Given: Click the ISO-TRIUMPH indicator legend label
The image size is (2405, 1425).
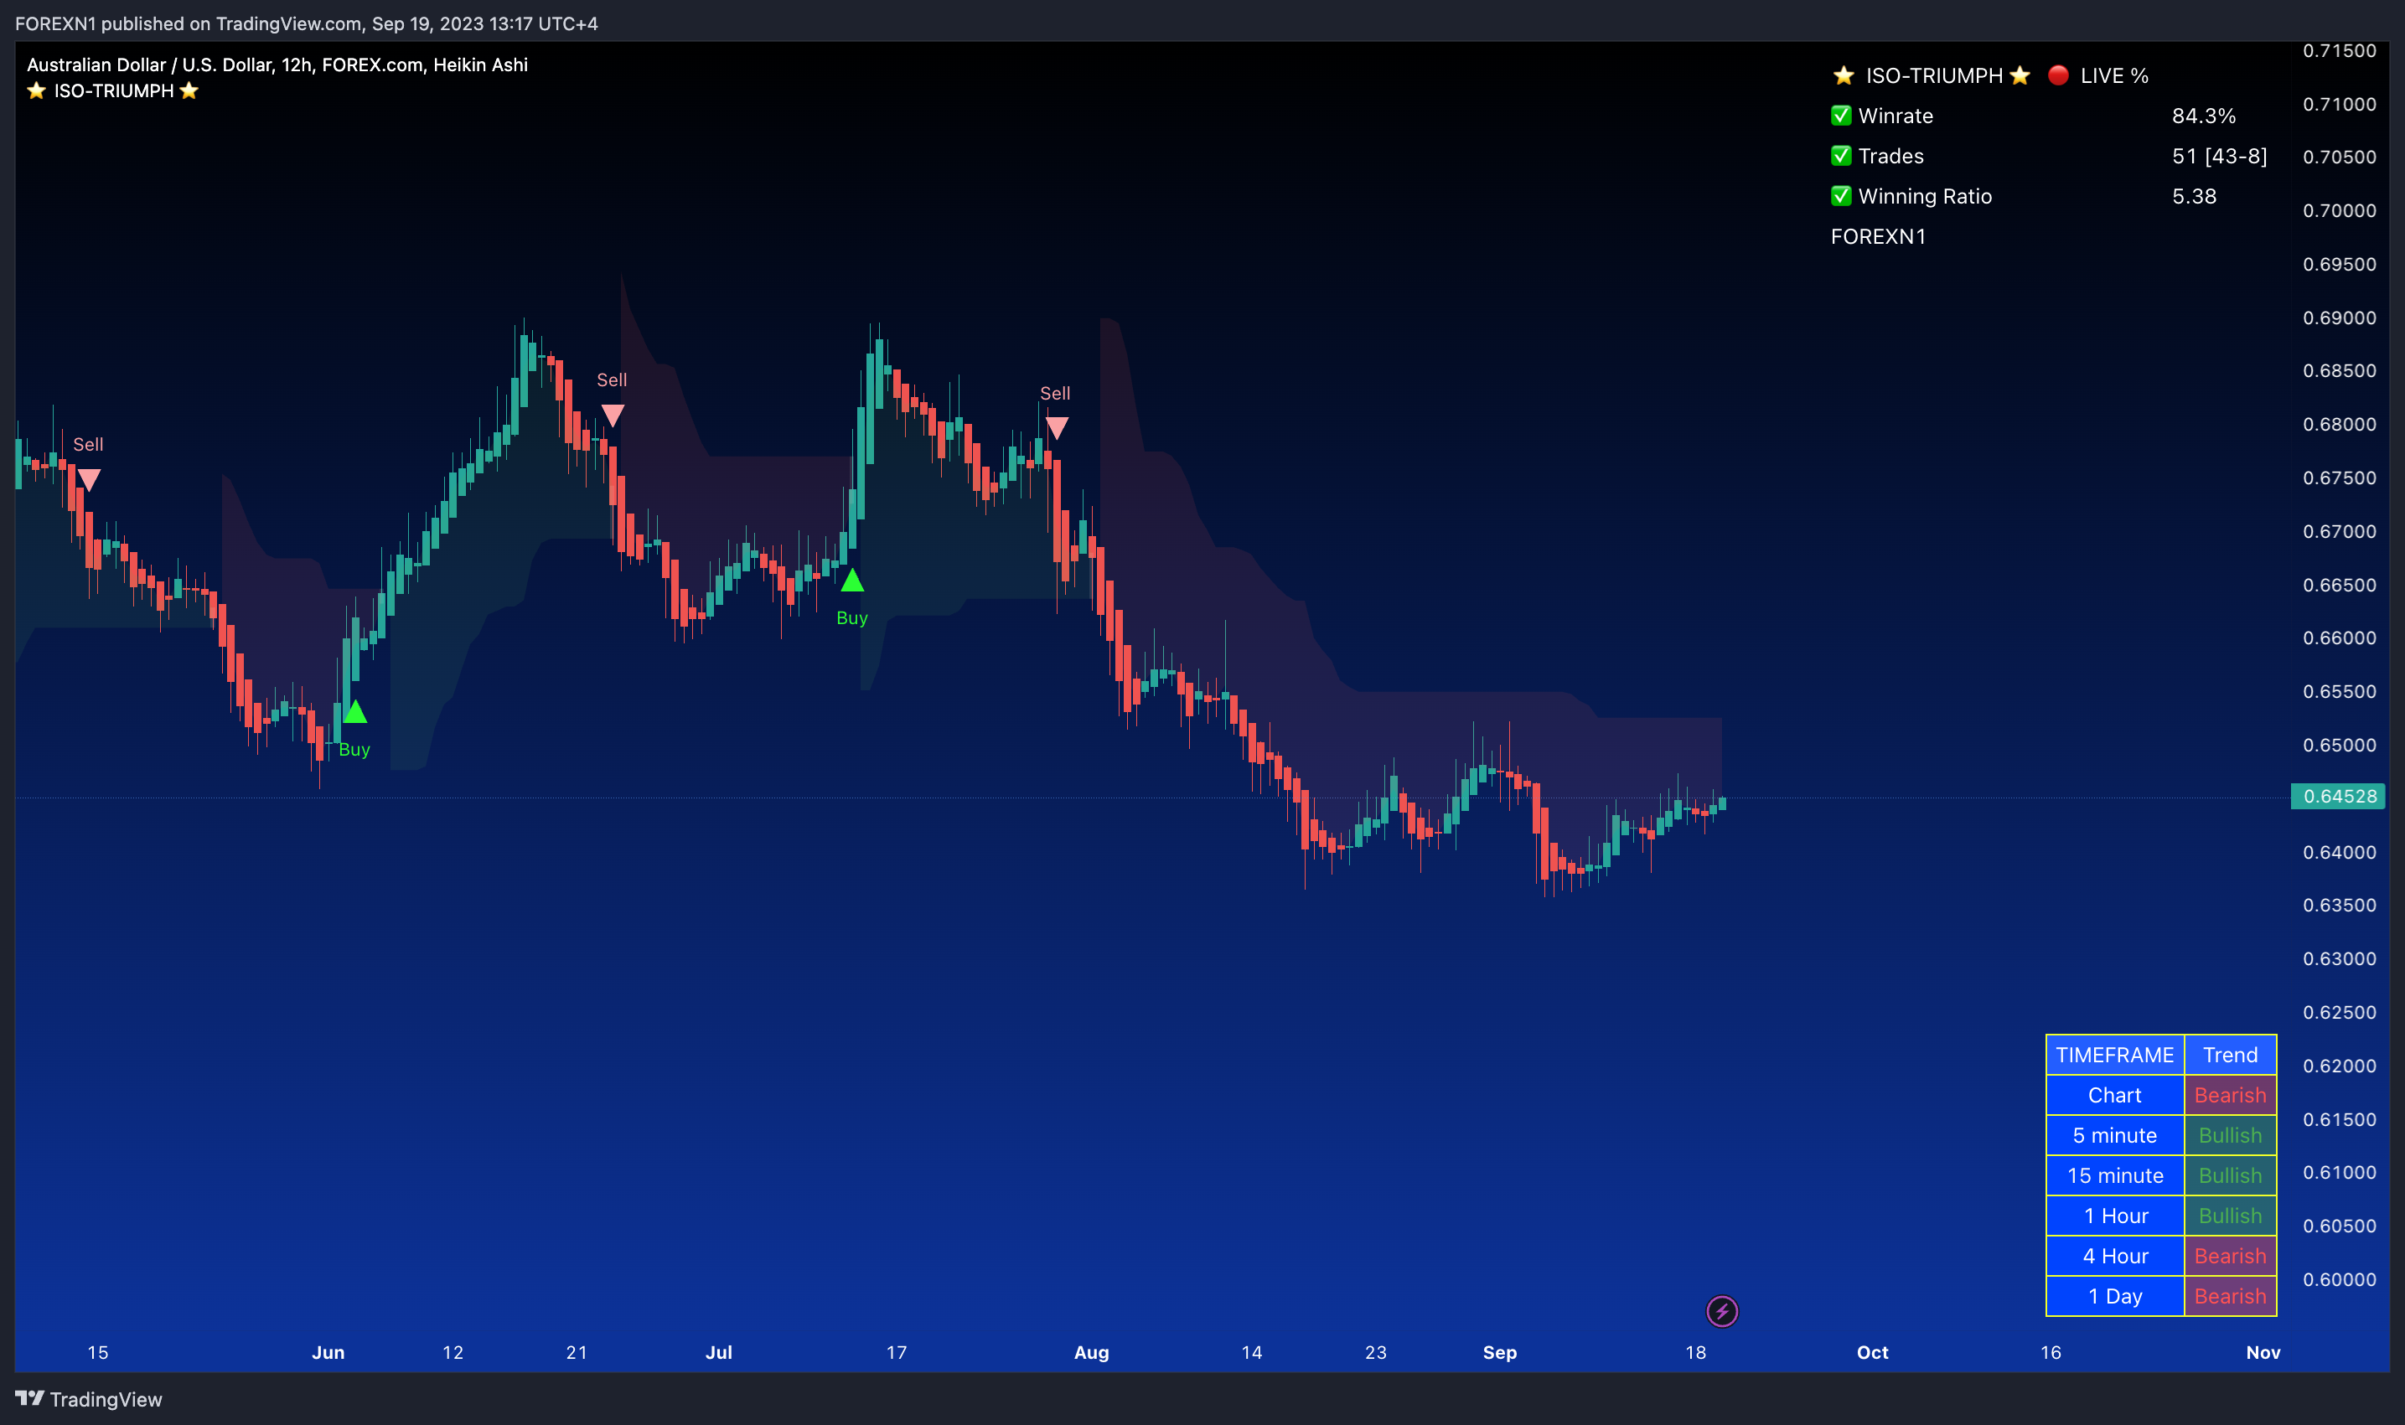Looking at the screenshot, I should tap(113, 90).
